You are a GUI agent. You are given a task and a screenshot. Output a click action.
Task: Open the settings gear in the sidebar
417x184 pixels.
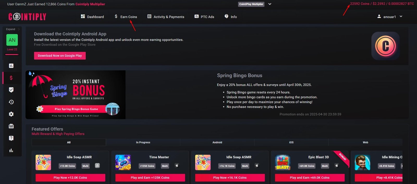tap(11, 114)
